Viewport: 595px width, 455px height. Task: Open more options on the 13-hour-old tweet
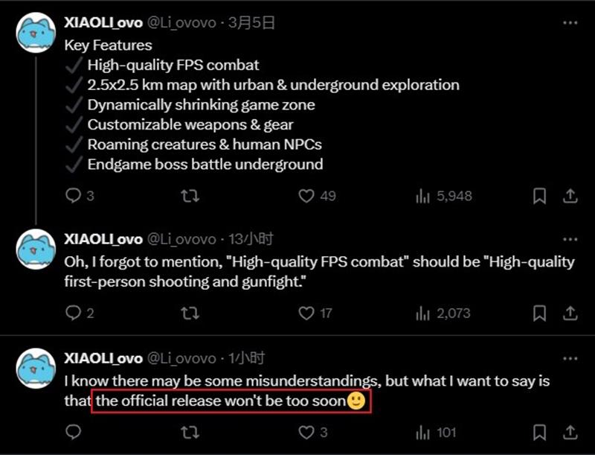click(570, 240)
